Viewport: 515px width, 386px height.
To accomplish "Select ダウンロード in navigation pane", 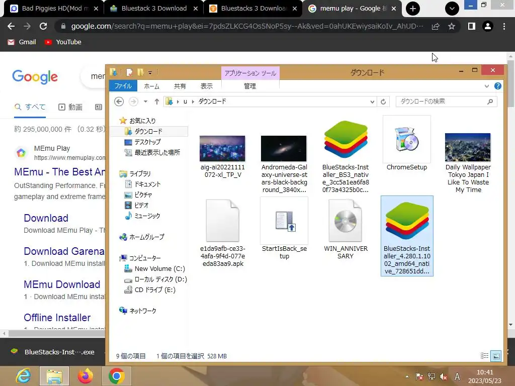I will coord(148,131).
